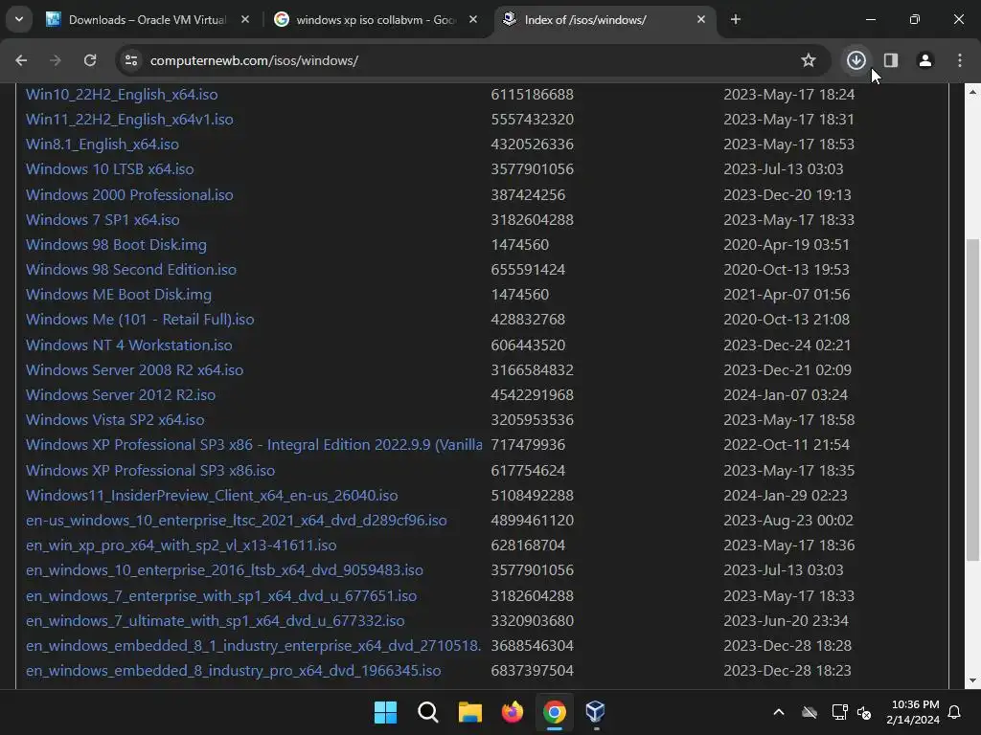Show hidden system tray icons
Image resolution: width=981 pixels, height=735 pixels.
pyautogui.click(x=779, y=712)
